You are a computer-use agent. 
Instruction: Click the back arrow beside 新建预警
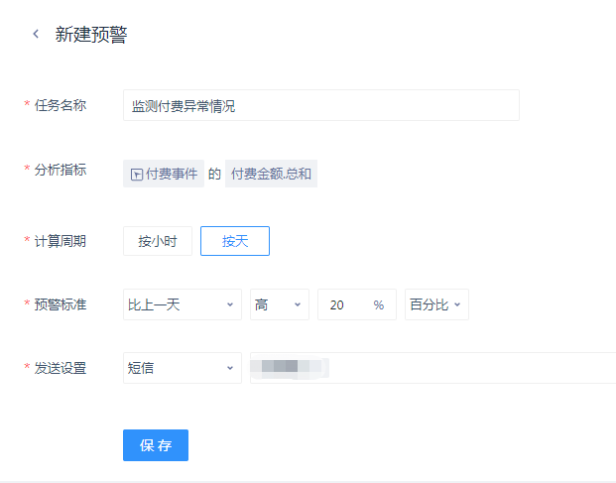[37, 35]
